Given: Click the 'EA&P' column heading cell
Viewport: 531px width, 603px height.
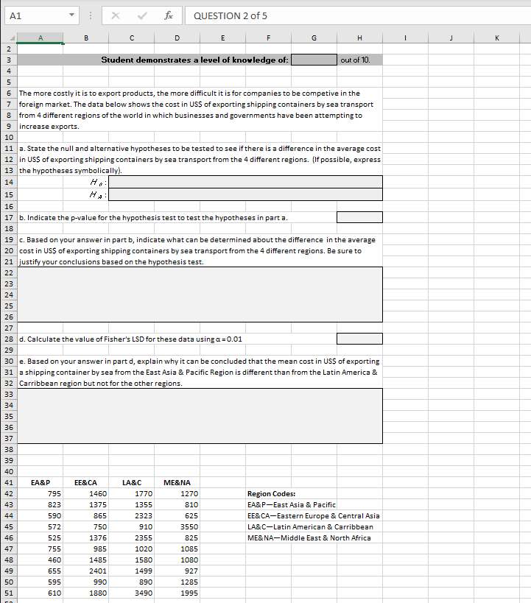Looking at the screenshot, I should click(41, 483).
